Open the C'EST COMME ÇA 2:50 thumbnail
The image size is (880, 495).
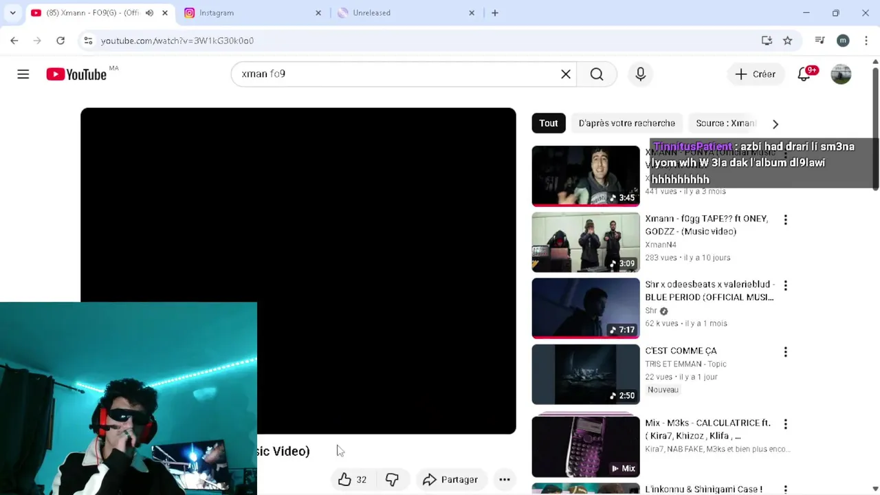tap(586, 374)
